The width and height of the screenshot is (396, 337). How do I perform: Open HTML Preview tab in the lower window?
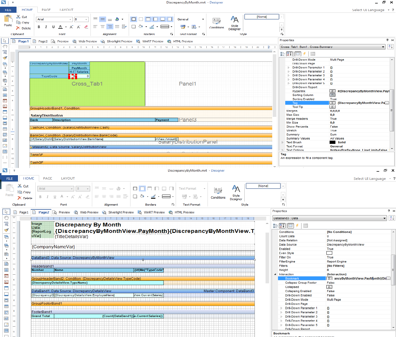(x=181, y=212)
